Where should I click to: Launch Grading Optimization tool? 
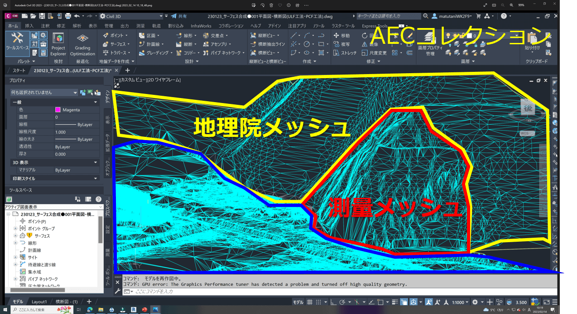click(x=82, y=44)
